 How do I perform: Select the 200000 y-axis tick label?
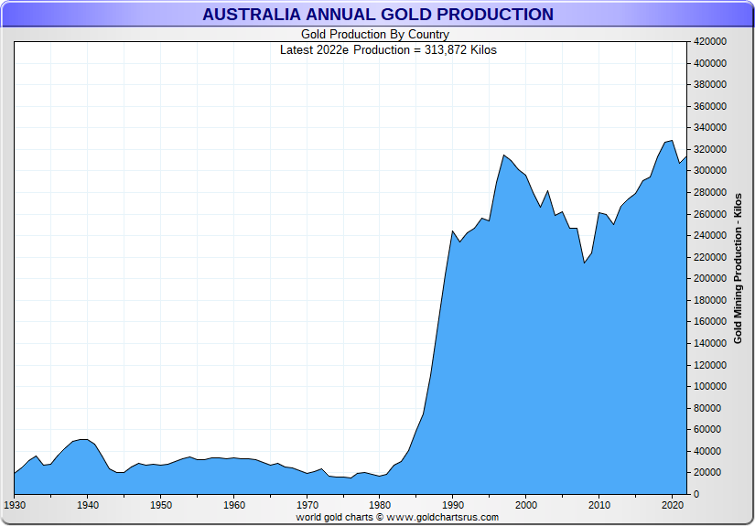pos(710,279)
